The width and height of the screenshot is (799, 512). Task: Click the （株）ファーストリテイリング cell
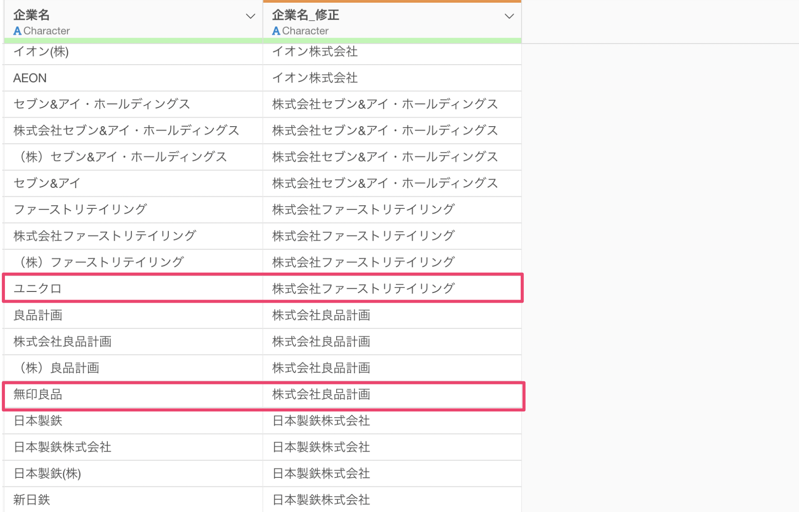pos(99,262)
